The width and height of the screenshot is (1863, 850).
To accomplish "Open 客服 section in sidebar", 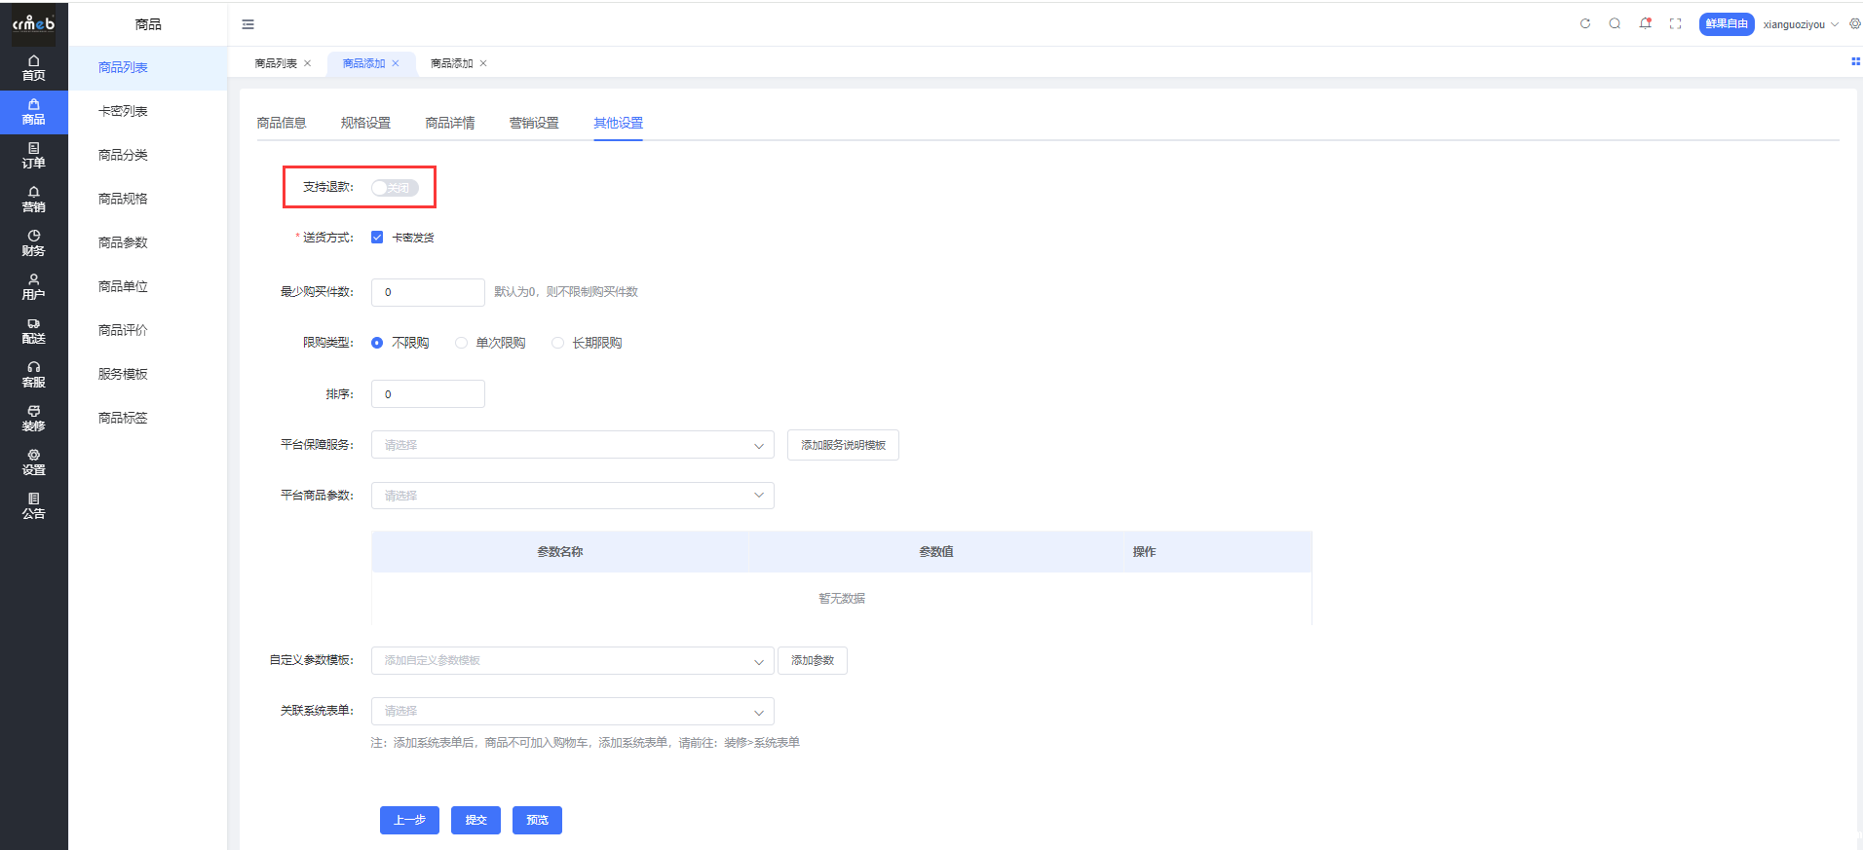I will tap(34, 375).
